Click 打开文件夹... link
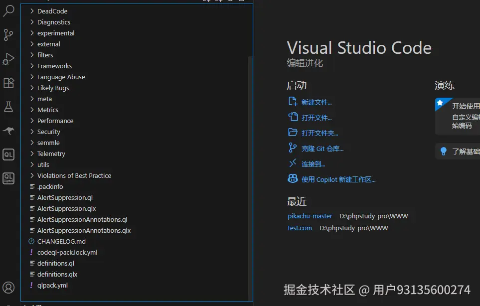The width and height of the screenshot is (480, 306). click(320, 133)
